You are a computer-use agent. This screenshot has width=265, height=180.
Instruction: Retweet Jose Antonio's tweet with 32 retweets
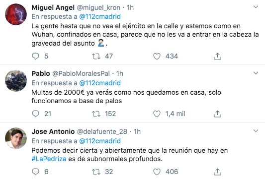pyautogui.click(x=96, y=172)
